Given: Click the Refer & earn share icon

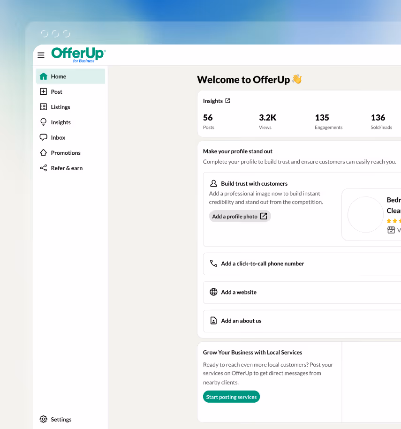Looking at the screenshot, I should (x=44, y=168).
